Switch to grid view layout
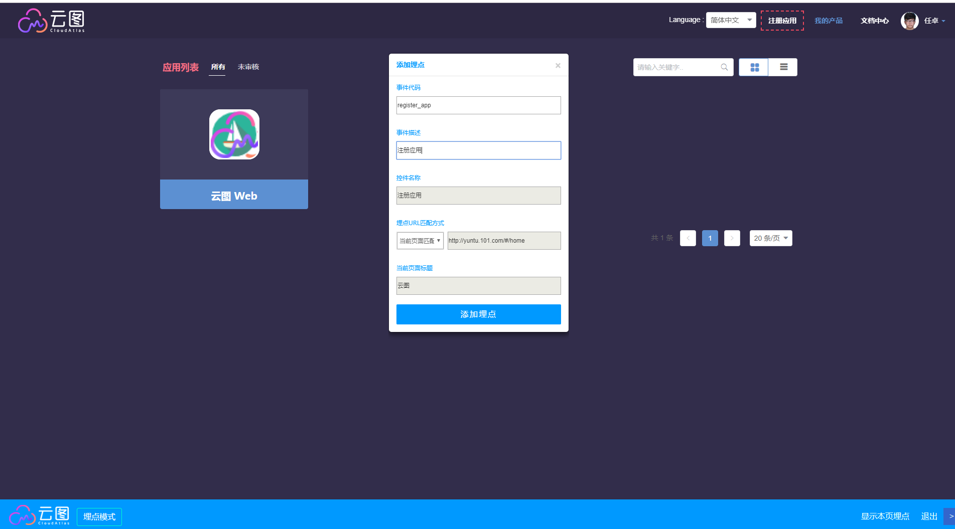Screen dimensions: 955x529 754,67
